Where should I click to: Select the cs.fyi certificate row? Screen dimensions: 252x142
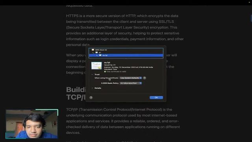point(126,55)
